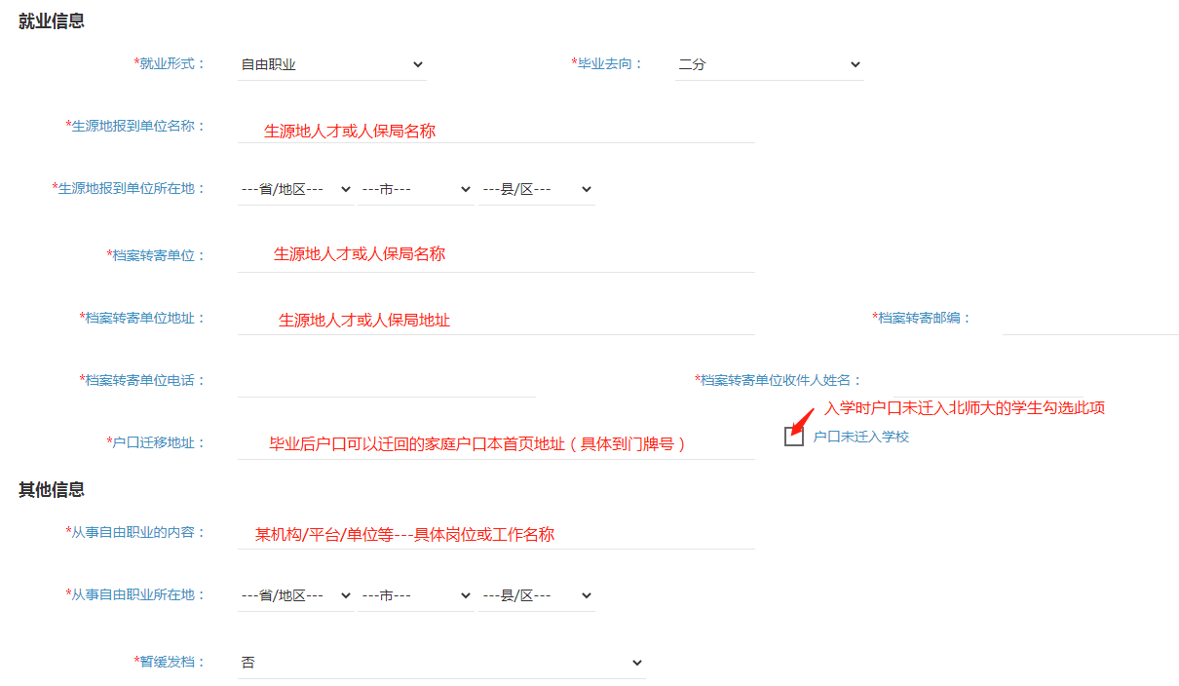Screen dimensions: 1179x686
Task: Click the 档案转寄单位电话 input field
Action: (386, 381)
